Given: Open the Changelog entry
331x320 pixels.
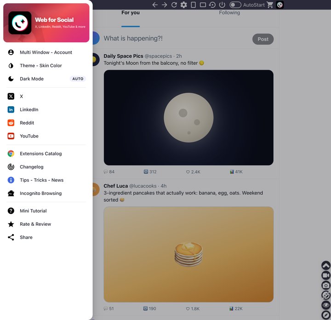Looking at the screenshot, I should 46,167.
